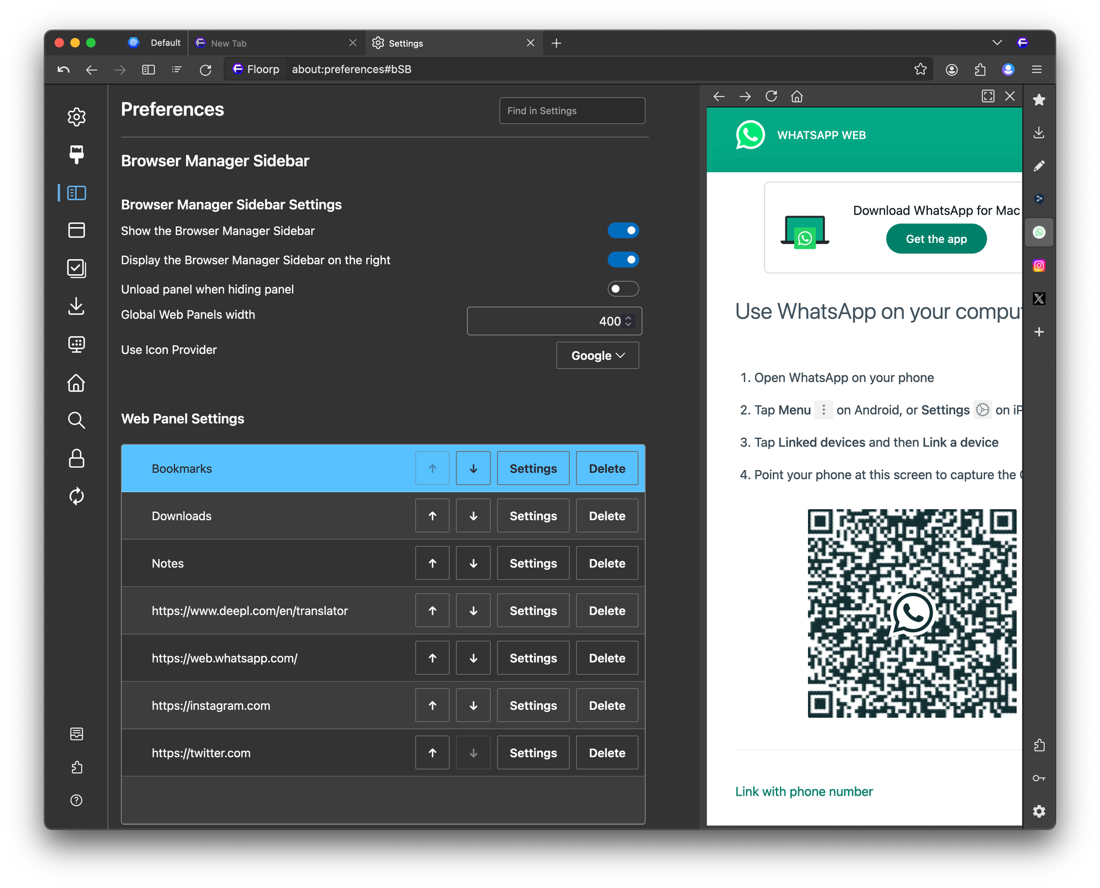Move the deepl.com translator panel down
1100x888 pixels.
coord(473,610)
